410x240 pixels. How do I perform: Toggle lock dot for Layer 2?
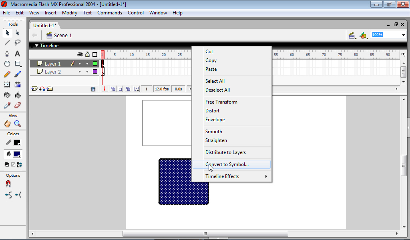pyautogui.click(x=87, y=72)
